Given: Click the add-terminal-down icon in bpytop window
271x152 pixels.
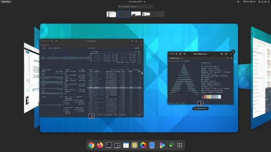Looking at the screenshot, I should pos(56,41).
